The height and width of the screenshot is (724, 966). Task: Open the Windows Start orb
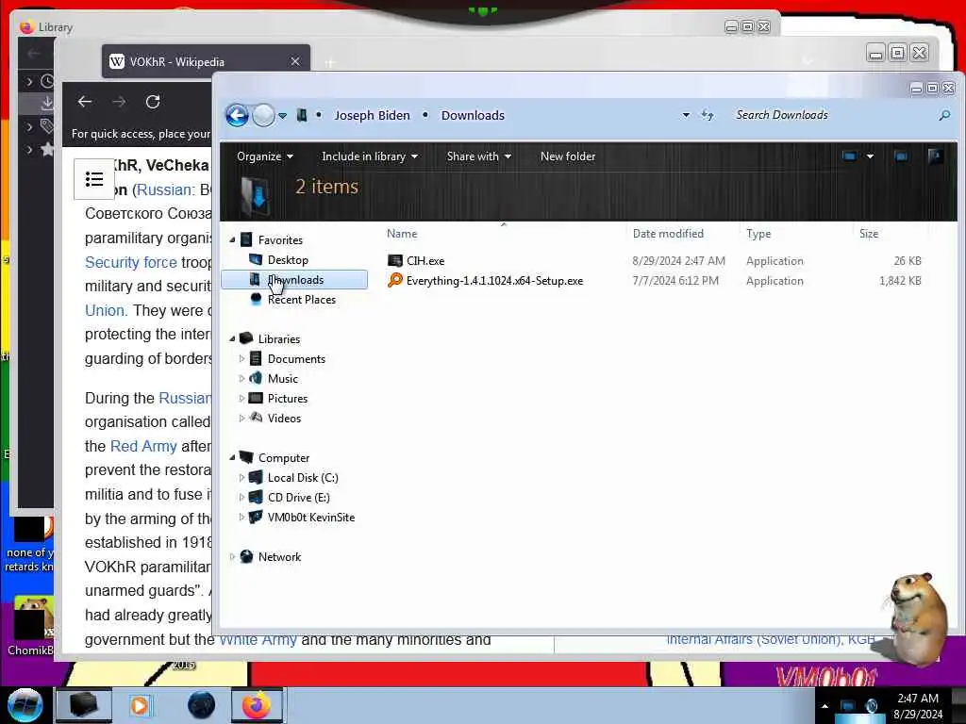25,705
